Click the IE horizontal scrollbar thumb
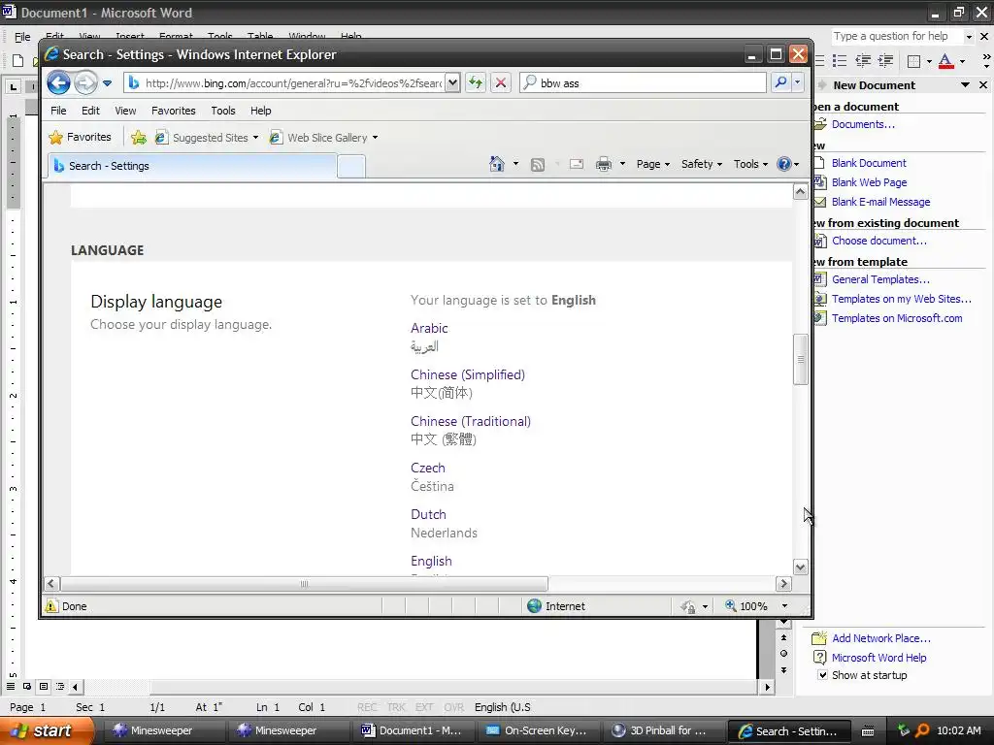Screen dimensions: 994x745 [304, 583]
